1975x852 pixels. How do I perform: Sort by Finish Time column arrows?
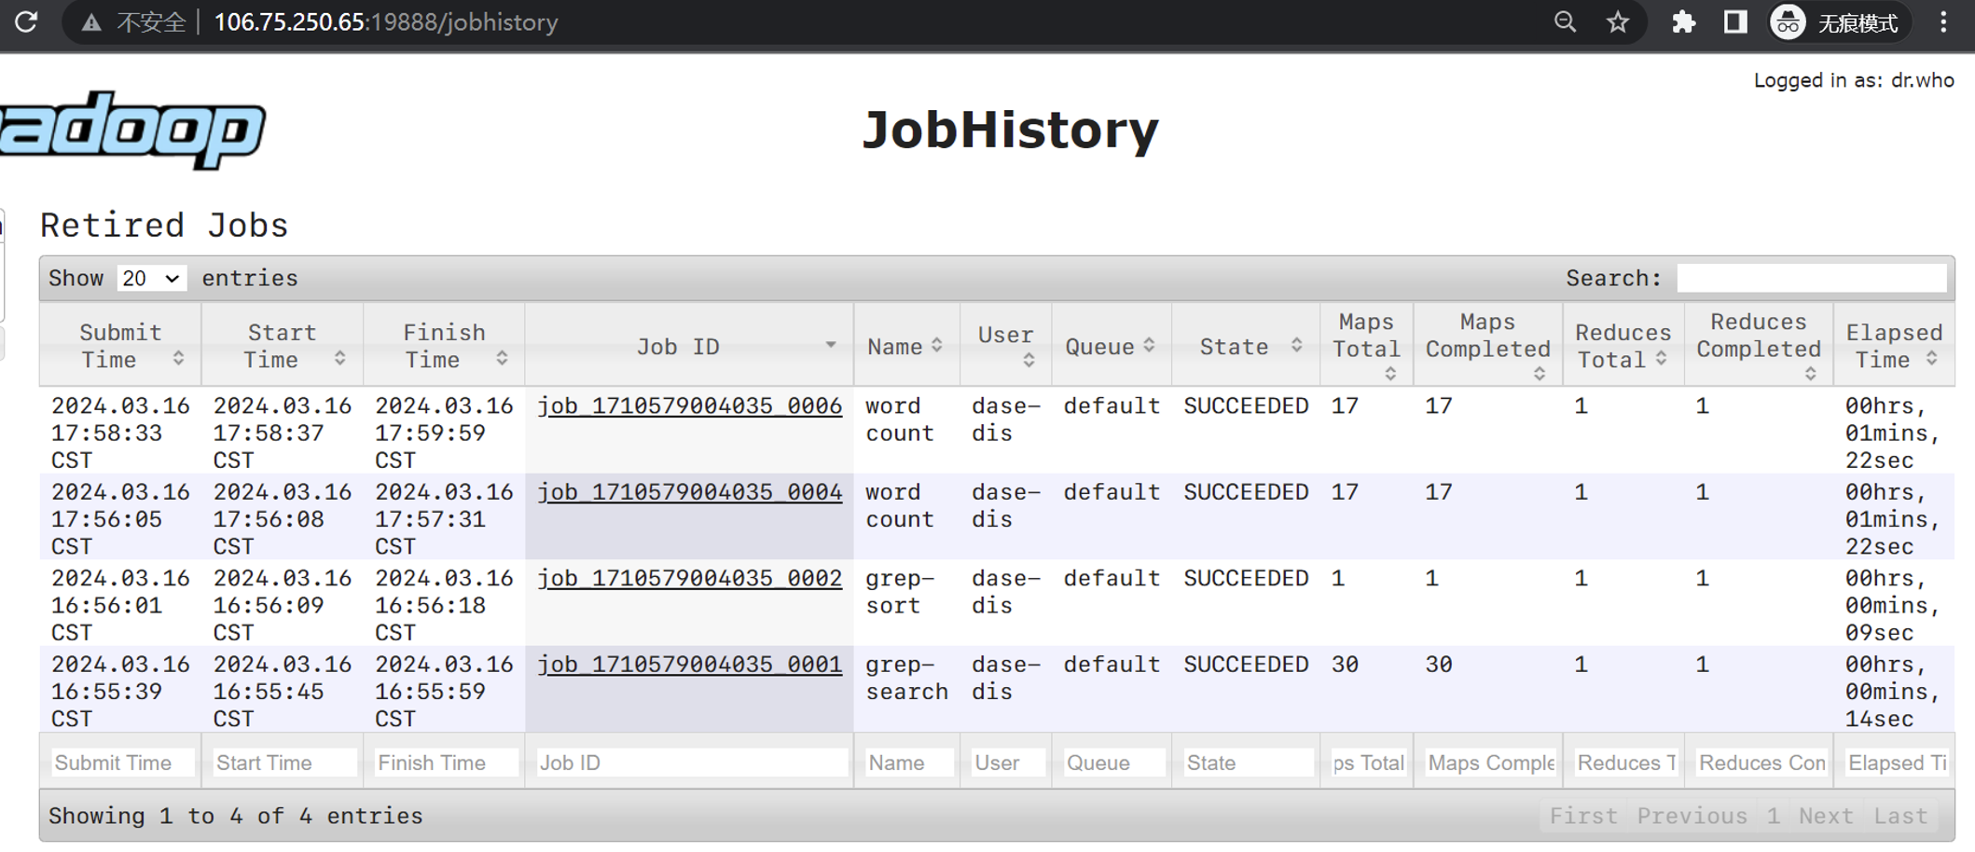click(x=502, y=359)
